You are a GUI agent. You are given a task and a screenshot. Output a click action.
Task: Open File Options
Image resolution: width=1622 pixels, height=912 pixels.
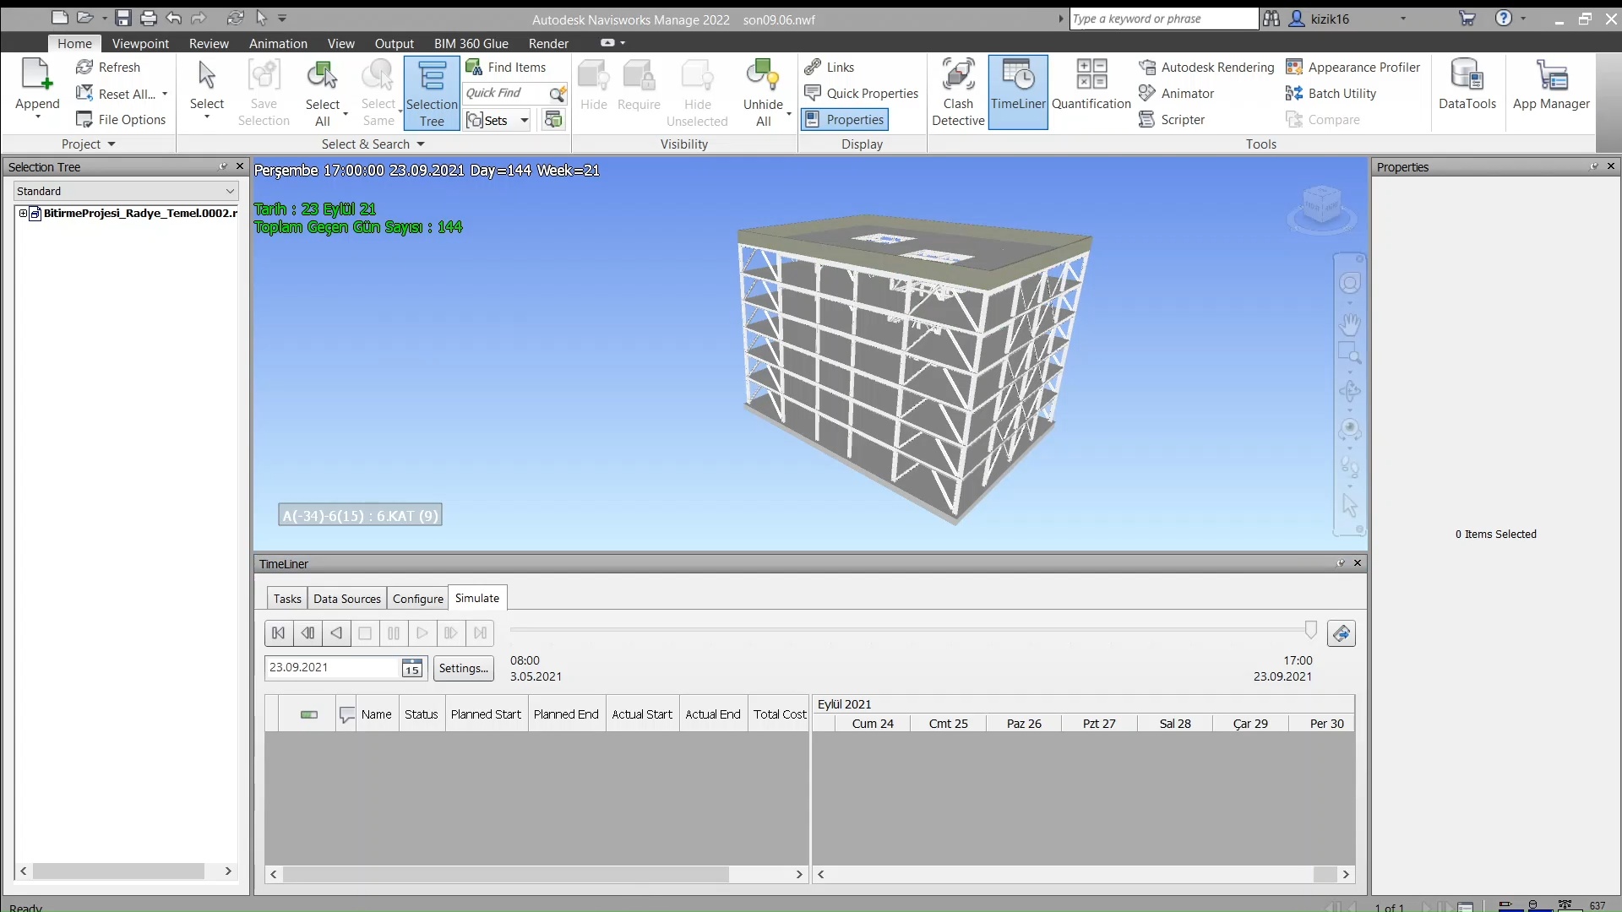point(121,120)
